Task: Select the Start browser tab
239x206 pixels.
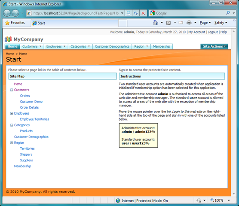Action: pos(75,23)
